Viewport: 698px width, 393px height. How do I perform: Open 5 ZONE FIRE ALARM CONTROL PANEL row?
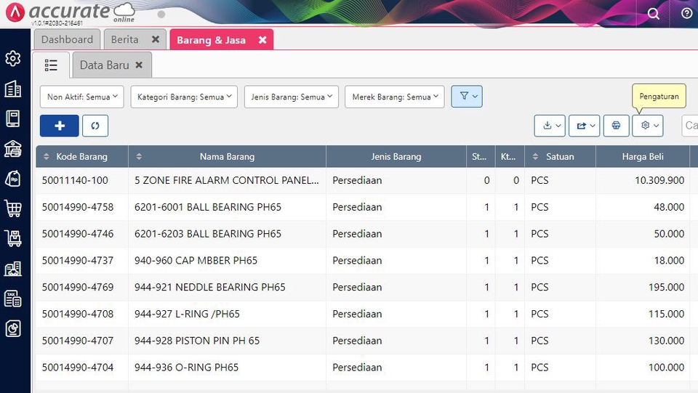[227, 180]
